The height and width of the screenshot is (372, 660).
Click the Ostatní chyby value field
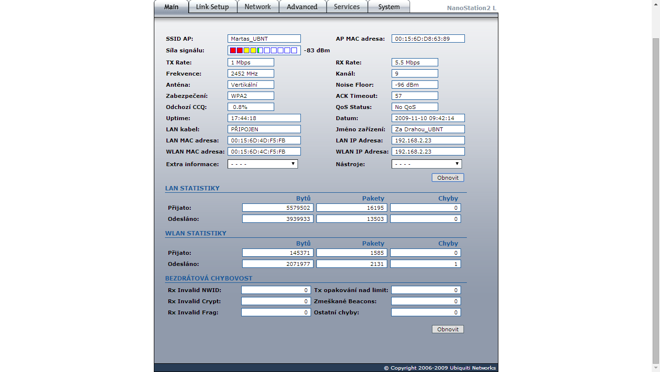(x=426, y=312)
